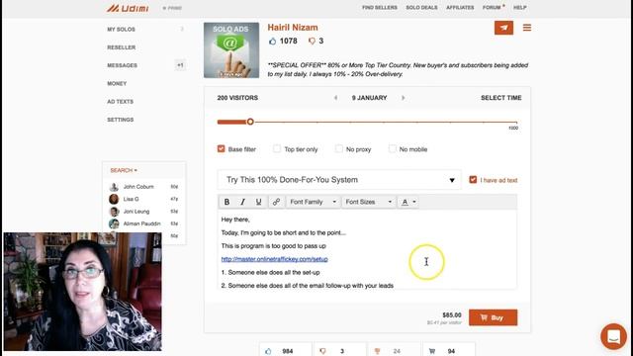Click the onlinetraffickey setup link in ad text

(x=275, y=259)
